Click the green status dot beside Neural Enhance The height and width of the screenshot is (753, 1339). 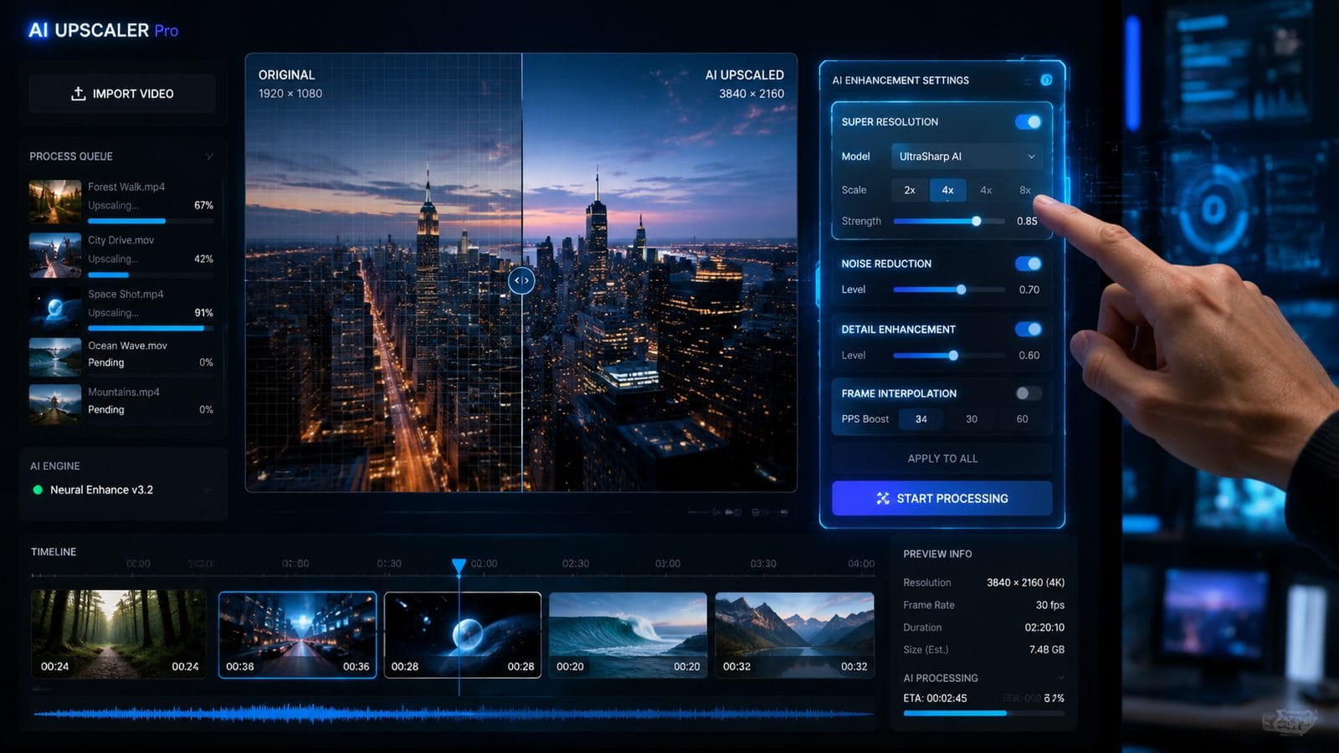pyautogui.click(x=38, y=490)
